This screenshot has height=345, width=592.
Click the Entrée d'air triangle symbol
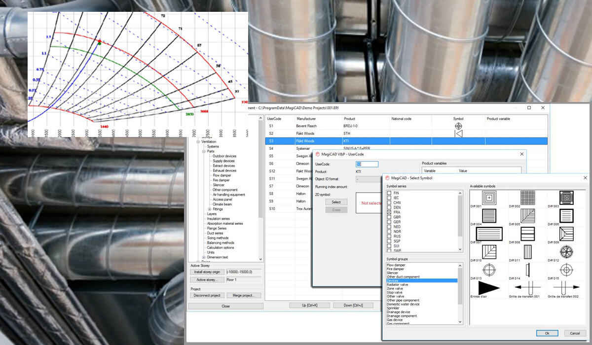pyautogui.click(x=488, y=288)
